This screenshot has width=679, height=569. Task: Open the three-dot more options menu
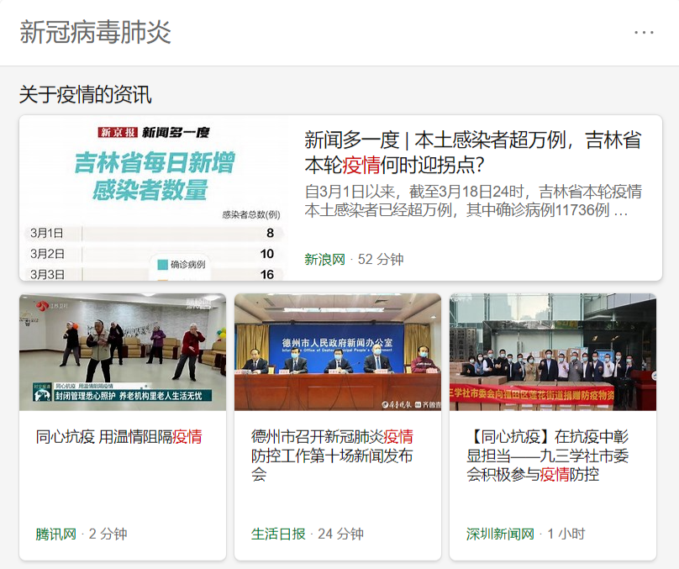[644, 33]
